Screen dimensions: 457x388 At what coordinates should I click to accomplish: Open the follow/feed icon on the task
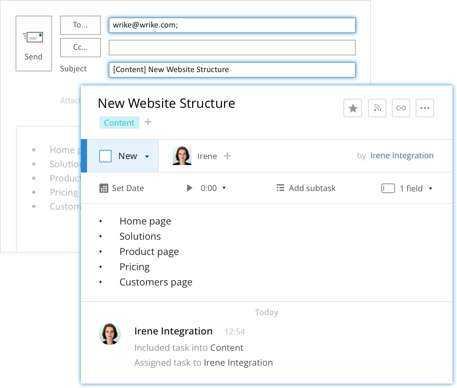377,108
